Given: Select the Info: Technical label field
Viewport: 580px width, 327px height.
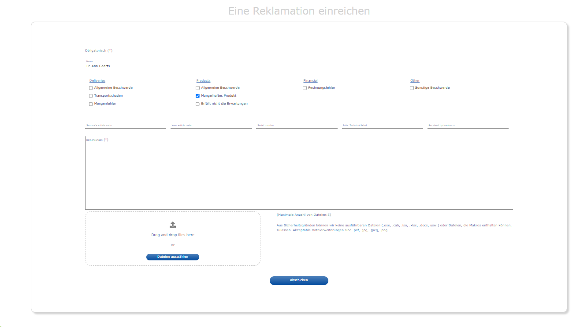Looking at the screenshot, I should (x=382, y=126).
